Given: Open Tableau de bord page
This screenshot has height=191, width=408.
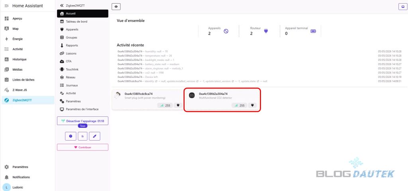Looking at the screenshot, I should (x=82, y=21).
